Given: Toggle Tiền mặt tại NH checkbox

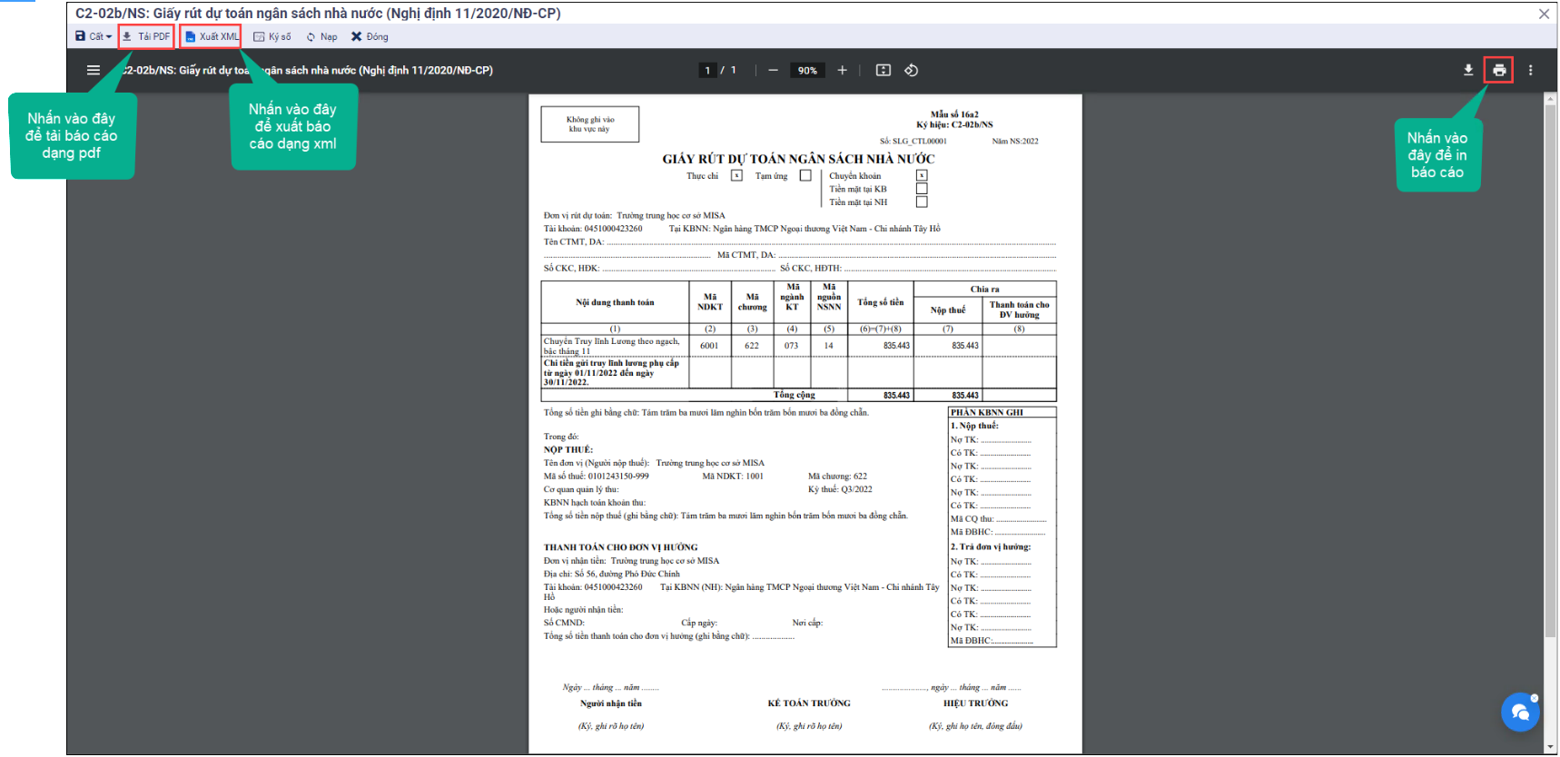Looking at the screenshot, I should (x=922, y=202).
